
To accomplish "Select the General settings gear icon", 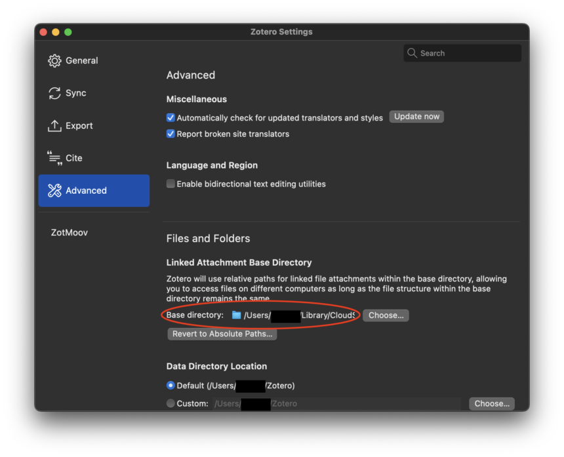I will 55,60.
